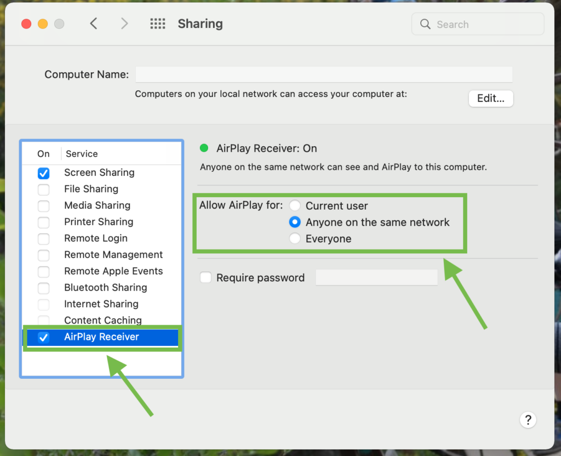The width and height of the screenshot is (561, 456).
Task: Open help with the question mark button
Action: (528, 420)
